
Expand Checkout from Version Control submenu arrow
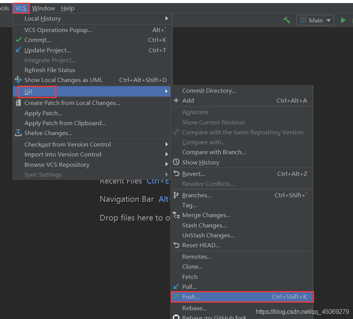167,144
